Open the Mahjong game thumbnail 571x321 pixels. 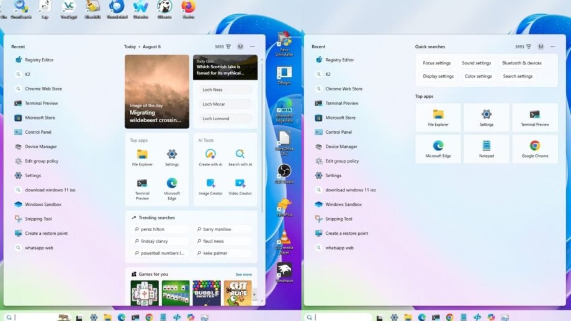point(145,293)
